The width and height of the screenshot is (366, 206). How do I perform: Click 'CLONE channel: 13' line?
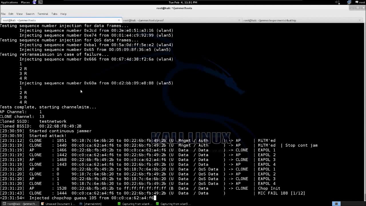click(22, 117)
